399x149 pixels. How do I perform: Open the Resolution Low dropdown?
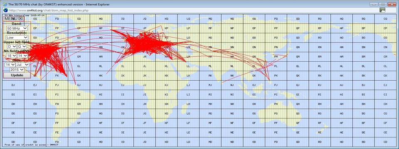tap(17, 37)
